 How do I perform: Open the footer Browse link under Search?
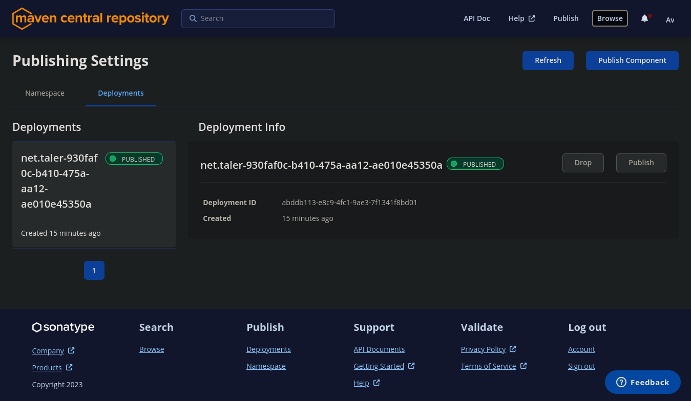coord(152,349)
